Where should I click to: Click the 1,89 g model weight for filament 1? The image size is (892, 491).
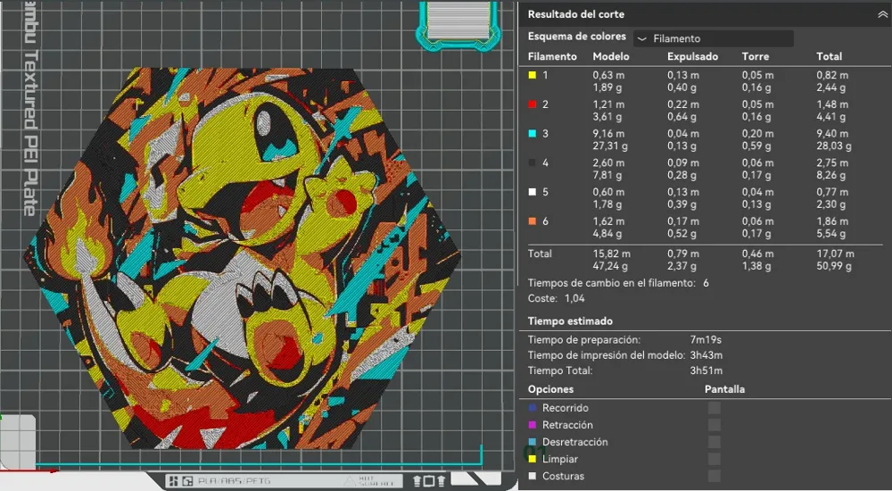click(607, 87)
